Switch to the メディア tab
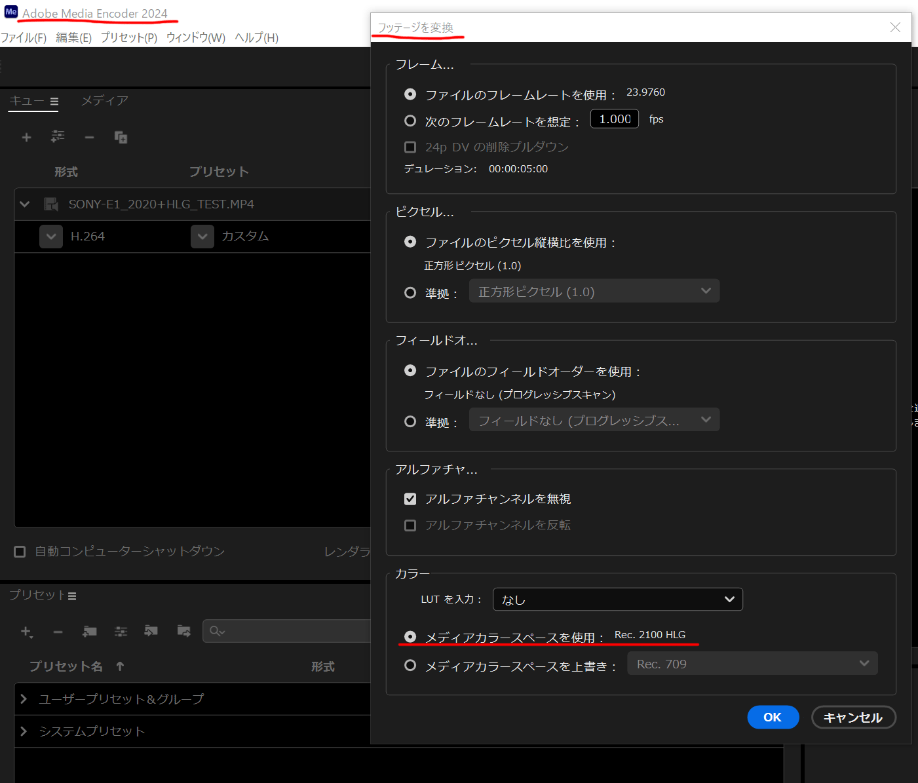 point(104,100)
